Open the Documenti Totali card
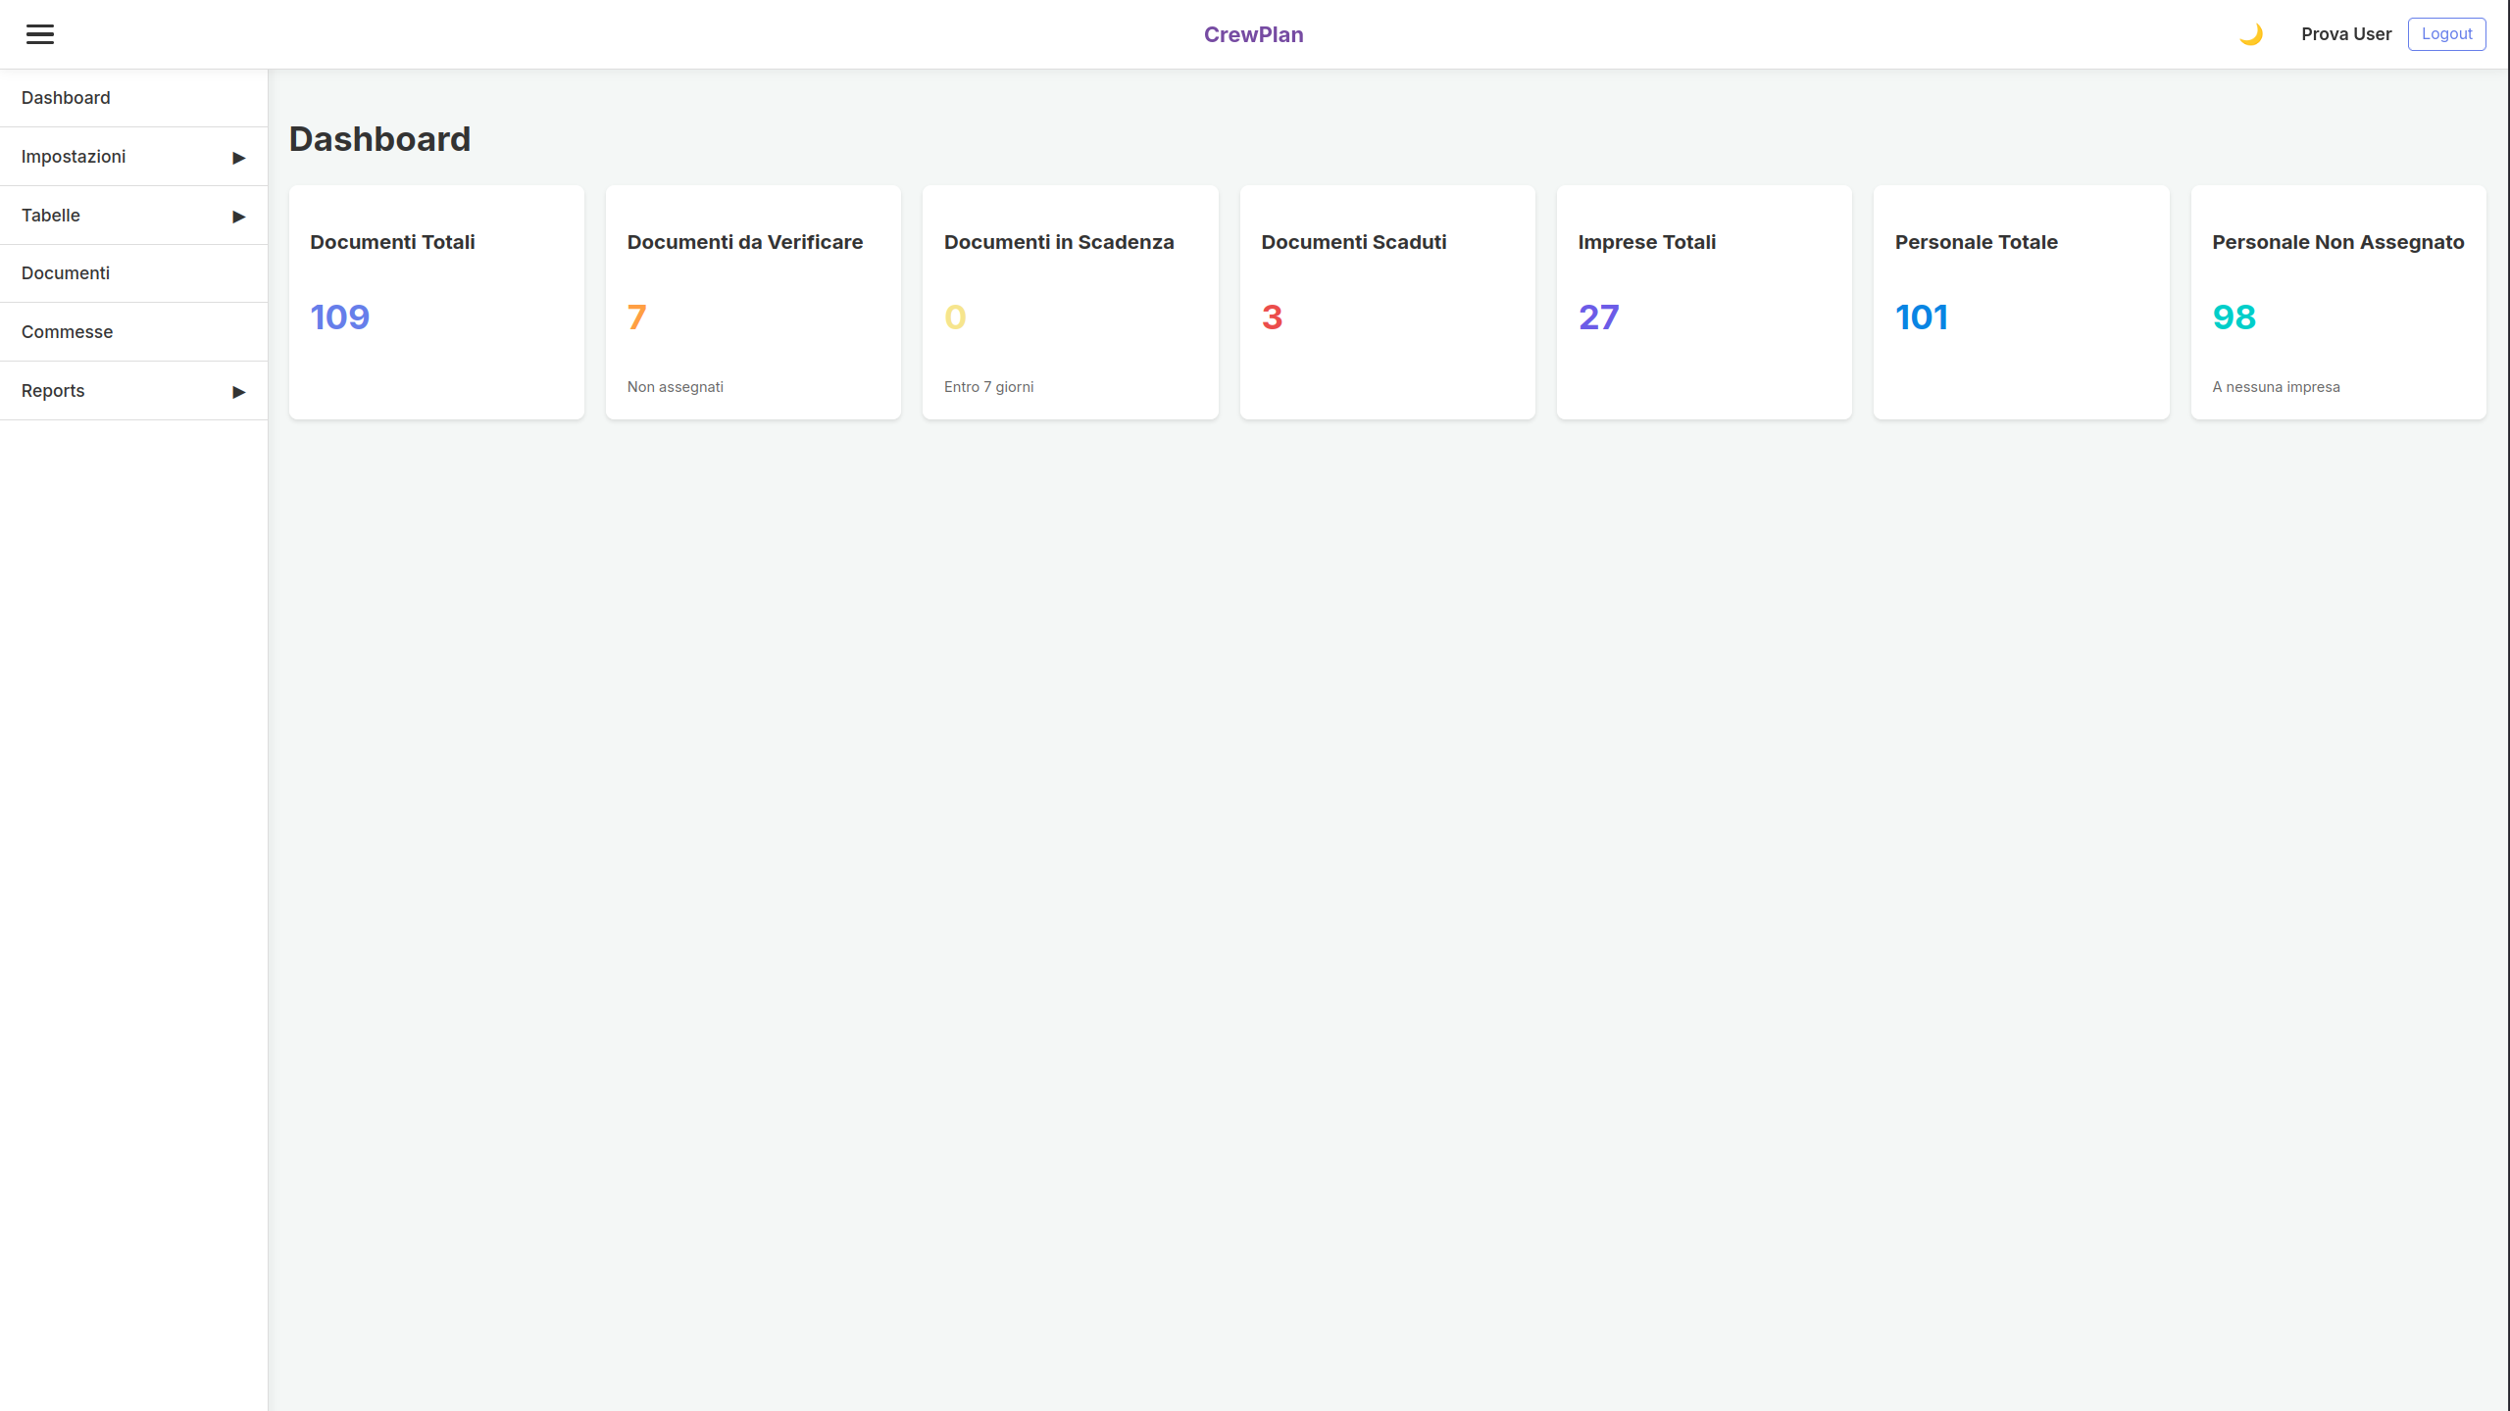2510x1411 pixels. [x=436, y=302]
